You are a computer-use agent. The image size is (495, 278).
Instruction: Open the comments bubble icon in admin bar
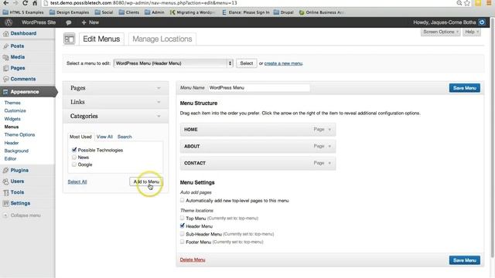69,22
